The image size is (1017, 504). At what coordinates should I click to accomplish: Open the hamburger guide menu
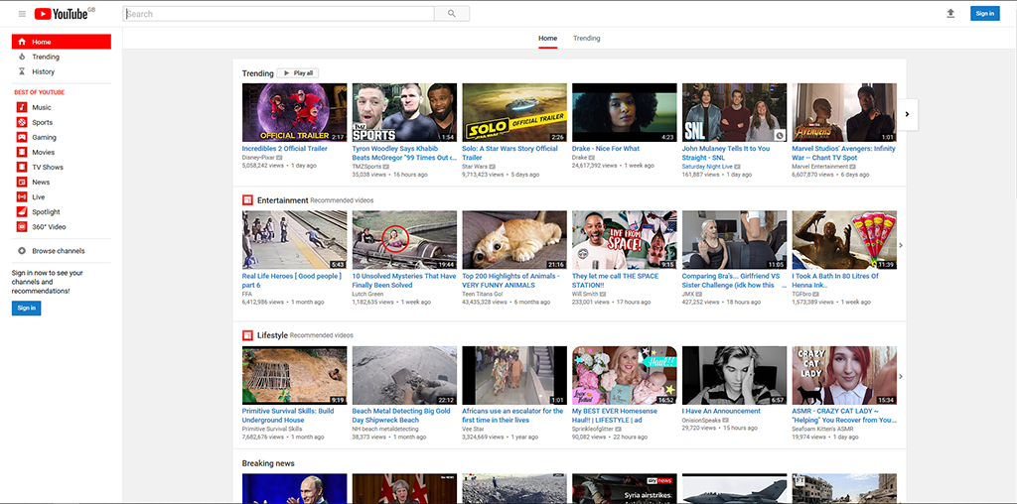22,14
